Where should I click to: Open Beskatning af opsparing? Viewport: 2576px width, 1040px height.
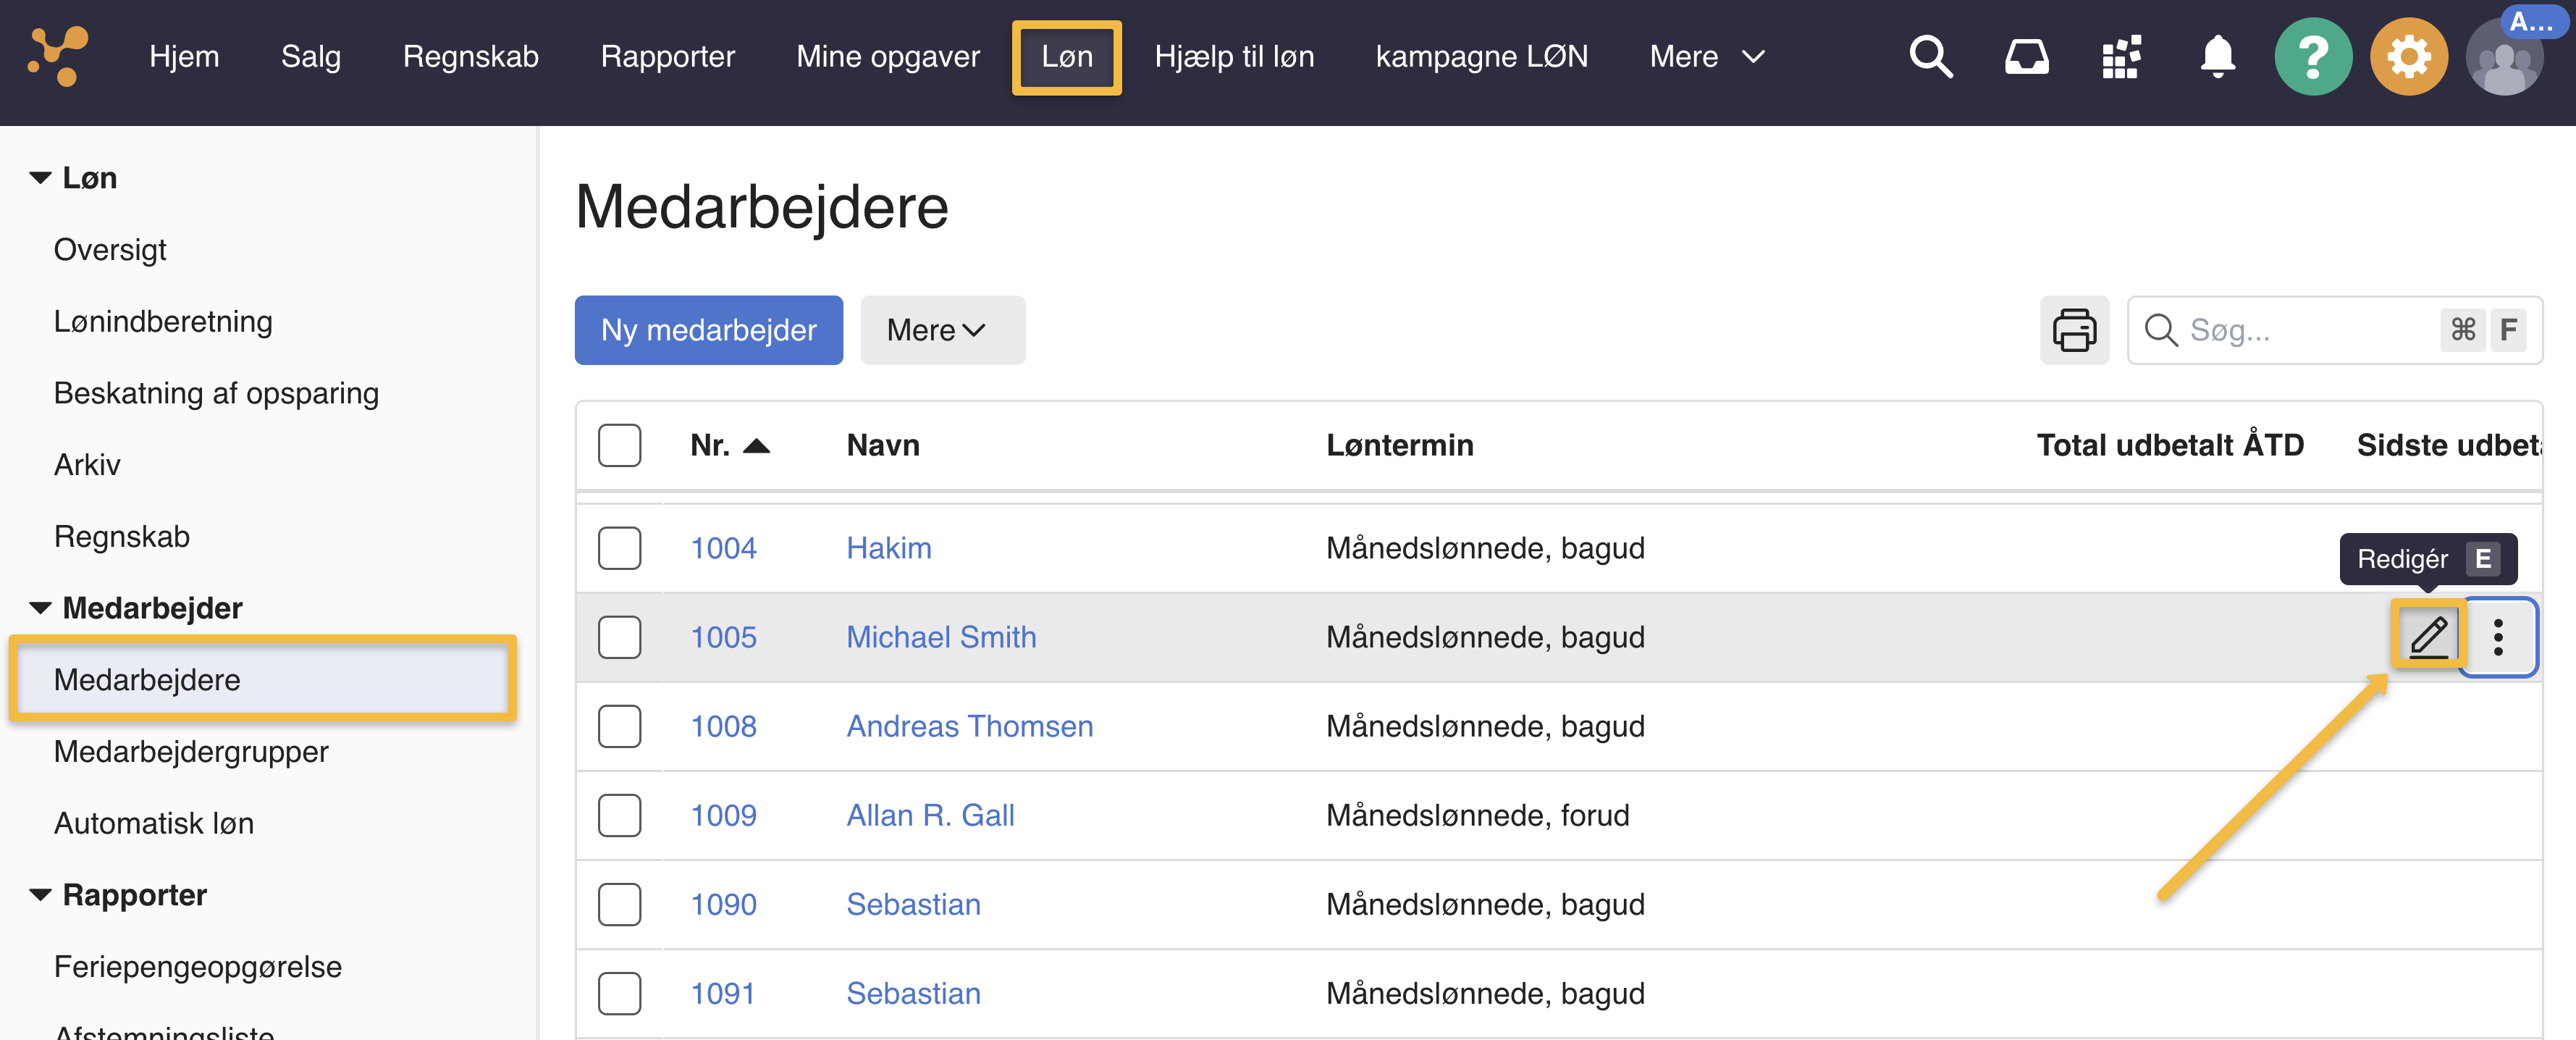coord(216,393)
